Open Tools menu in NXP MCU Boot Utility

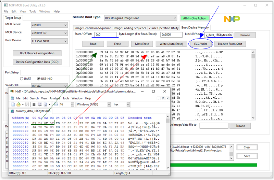pyautogui.click(x=33, y=11)
